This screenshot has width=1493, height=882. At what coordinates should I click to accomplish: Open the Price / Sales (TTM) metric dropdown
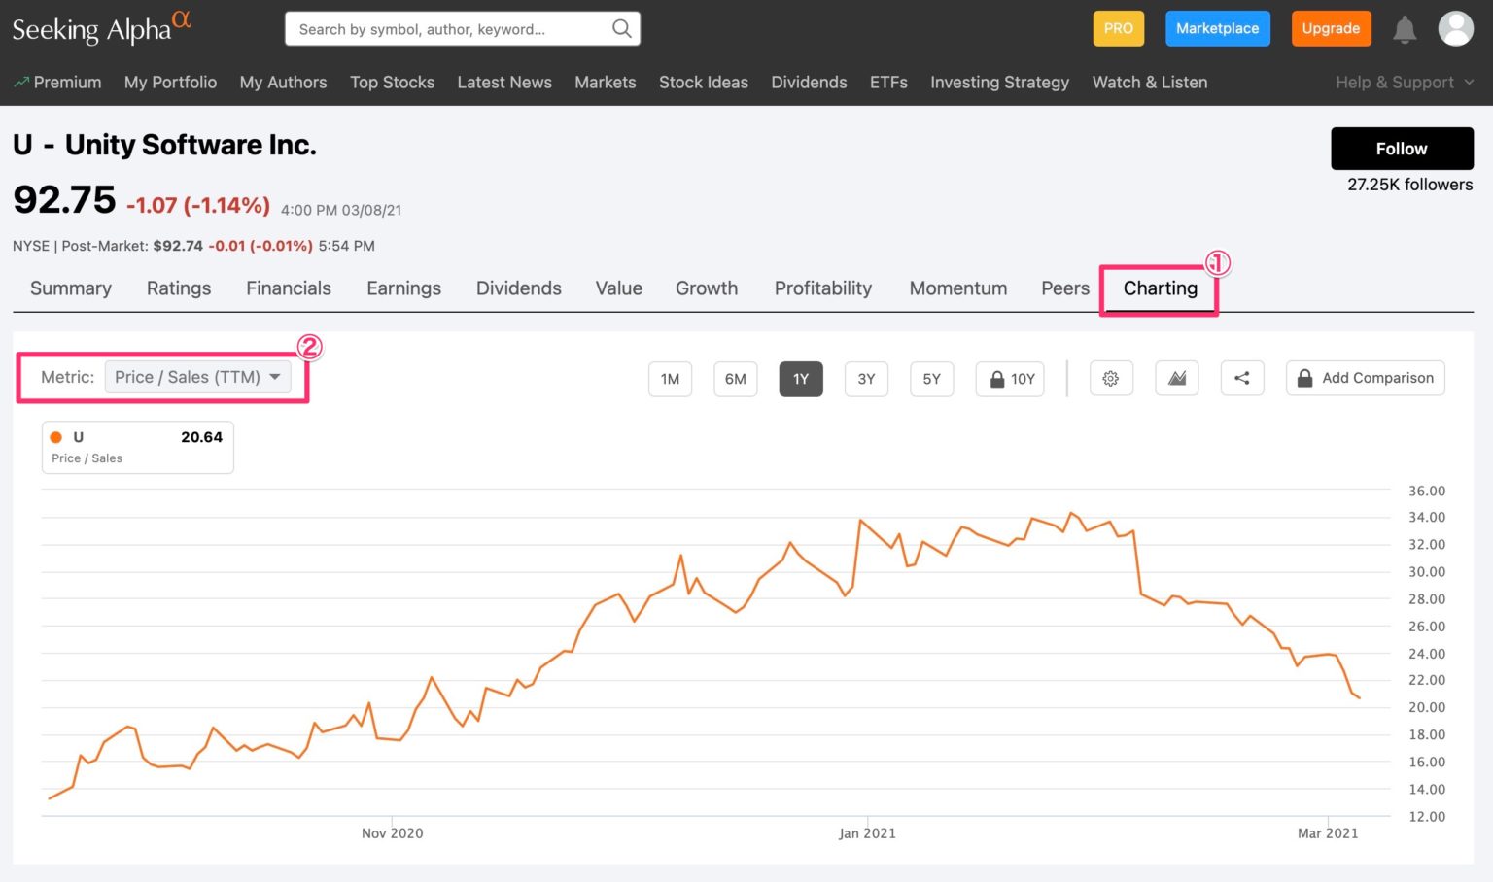[197, 377]
